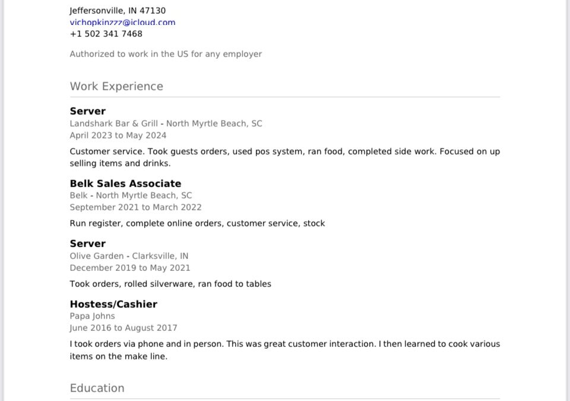Select the Server title above Landshark Bar & Grill
This screenshot has height=401, width=570.
[88, 111]
